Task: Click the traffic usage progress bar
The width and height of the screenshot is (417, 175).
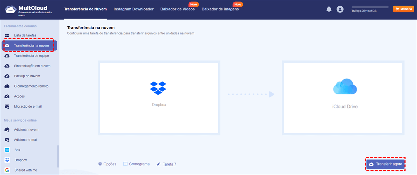Action: (x=370, y=7)
